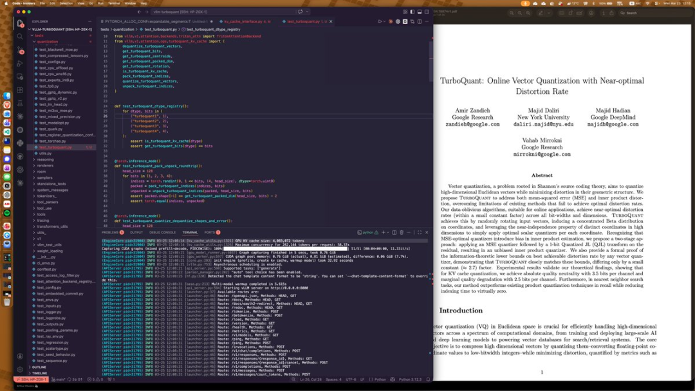
Task: Open the Copilot chat dropdown chevron
Action: pyautogui.click(x=307, y=12)
